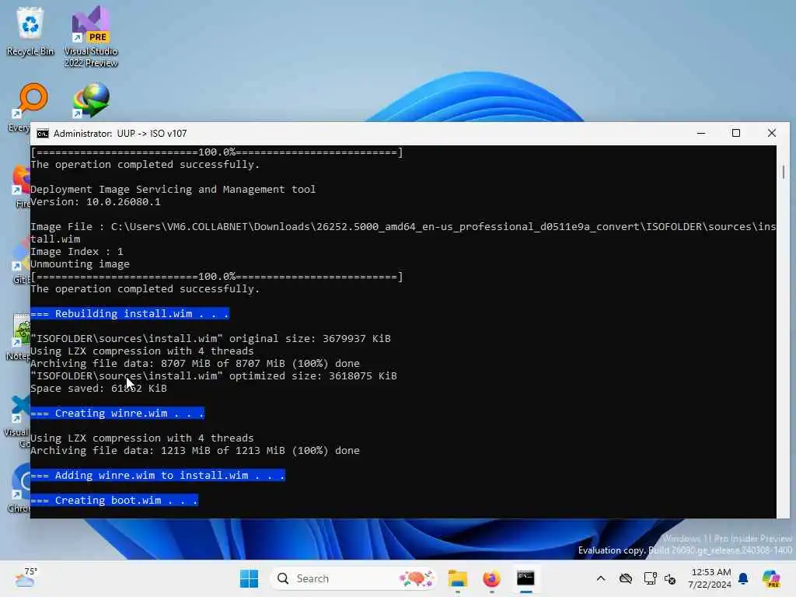Open the weather widget showing 75°

26,578
